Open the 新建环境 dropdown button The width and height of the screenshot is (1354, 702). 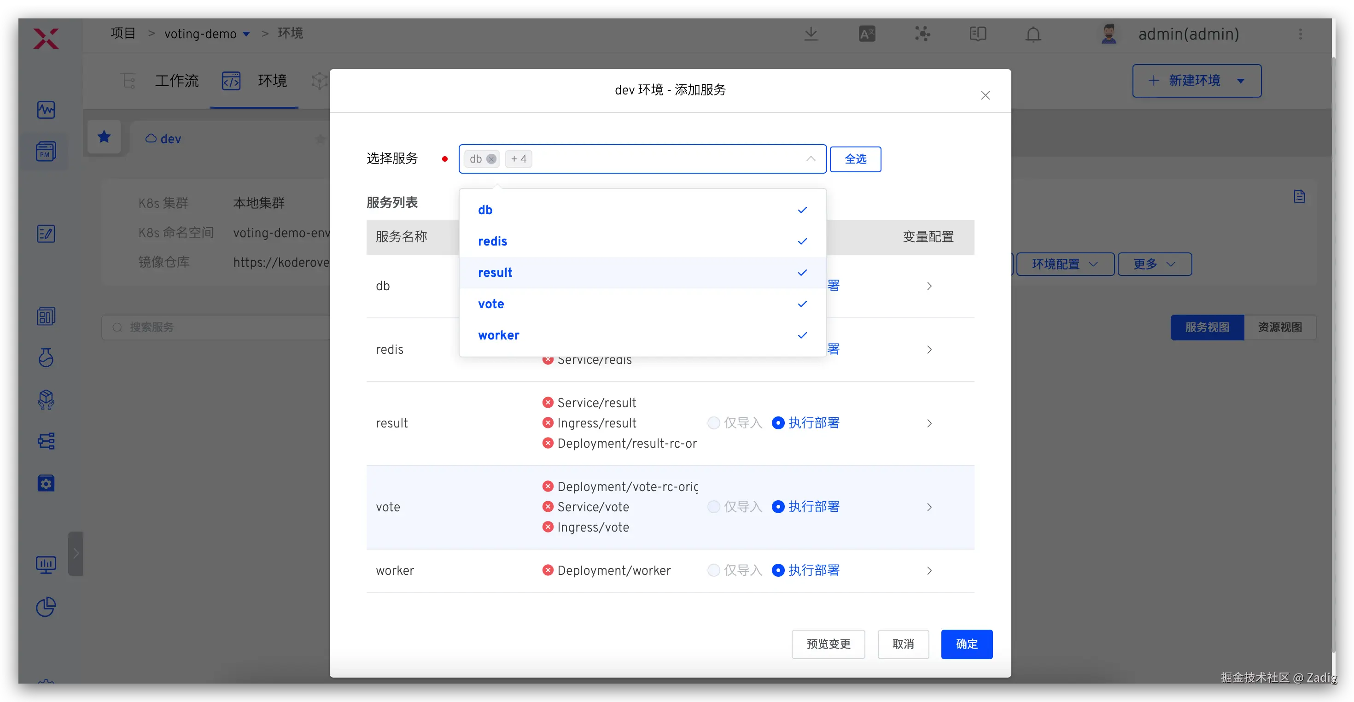[x=1196, y=81]
